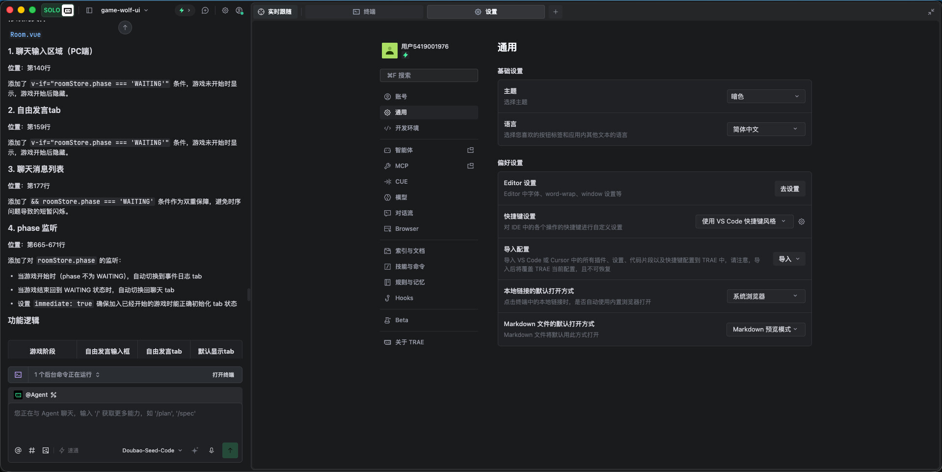Click the @ mention icon
The height and width of the screenshot is (472, 942).
[x=18, y=450]
